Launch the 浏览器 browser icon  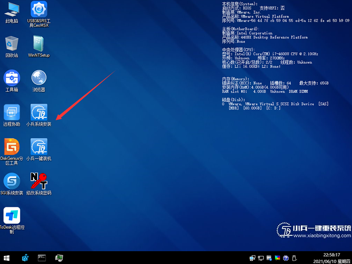coord(39,78)
